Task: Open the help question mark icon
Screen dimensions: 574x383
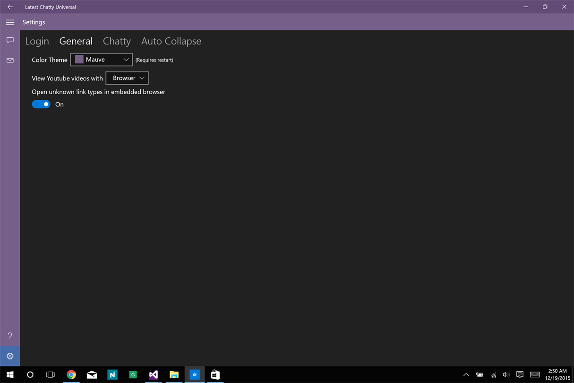Action: 10,336
